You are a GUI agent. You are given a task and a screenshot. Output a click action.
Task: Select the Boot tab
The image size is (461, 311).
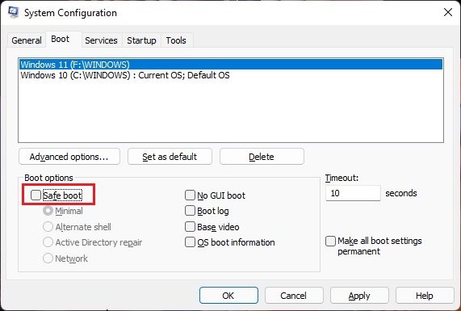coord(61,39)
